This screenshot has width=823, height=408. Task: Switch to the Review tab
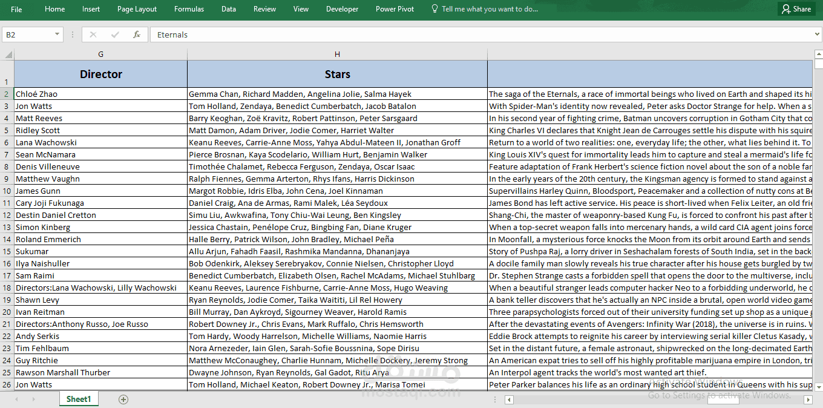264,9
